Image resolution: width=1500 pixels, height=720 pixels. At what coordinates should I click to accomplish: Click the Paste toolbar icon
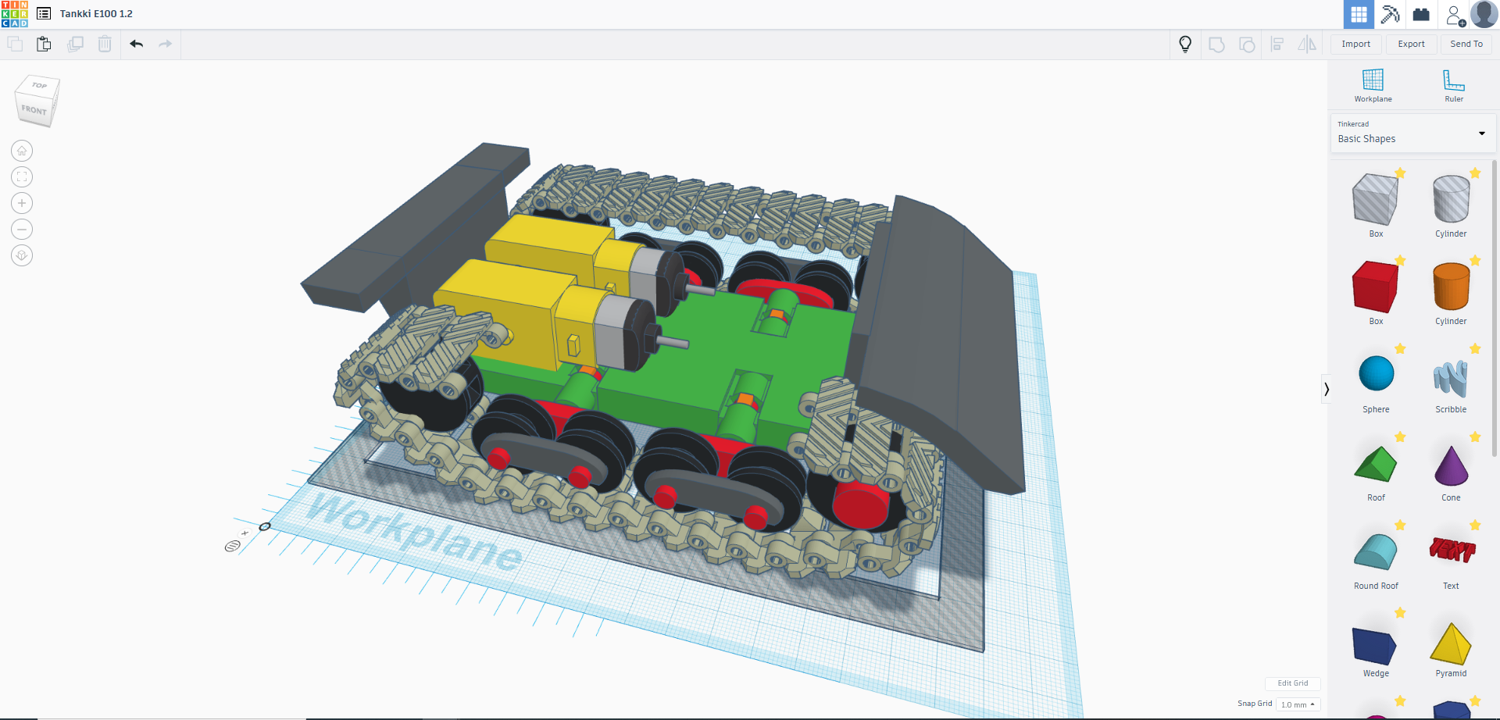point(44,44)
